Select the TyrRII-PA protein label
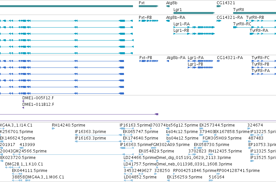Screen dimensions: 276x182 click(x=261, y=71)
